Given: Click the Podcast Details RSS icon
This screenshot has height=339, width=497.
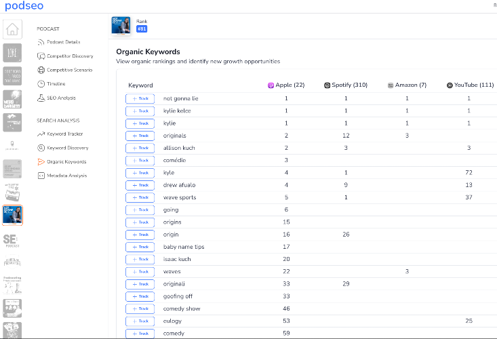Looking at the screenshot, I should coord(41,42).
